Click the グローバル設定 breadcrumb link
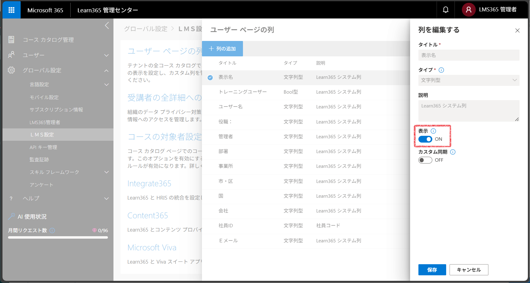 146,29
